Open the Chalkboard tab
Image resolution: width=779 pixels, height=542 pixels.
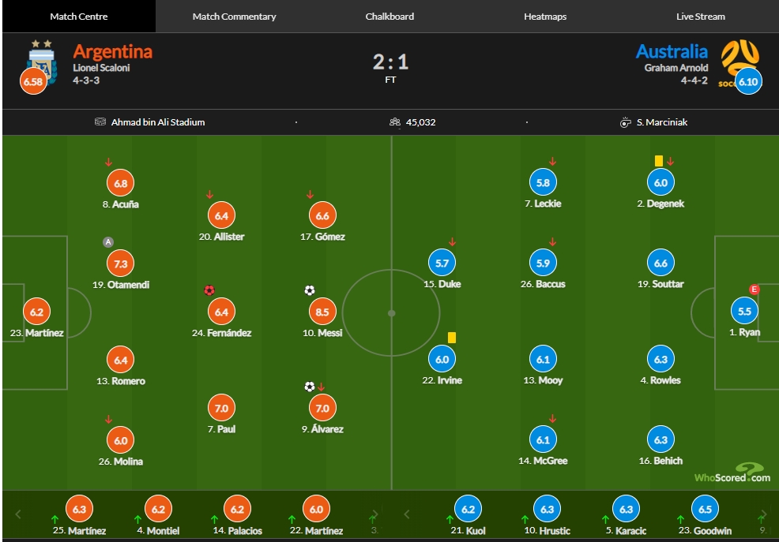[x=389, y=17]
